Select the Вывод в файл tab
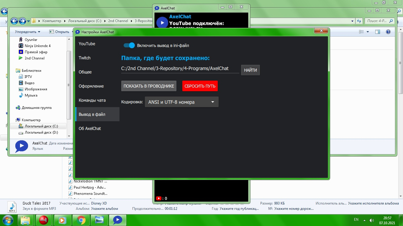Screen dimensions: 403x226 coord(97,114)
